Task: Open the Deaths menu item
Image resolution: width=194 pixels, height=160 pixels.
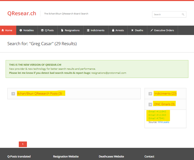Action: point(137,30)
